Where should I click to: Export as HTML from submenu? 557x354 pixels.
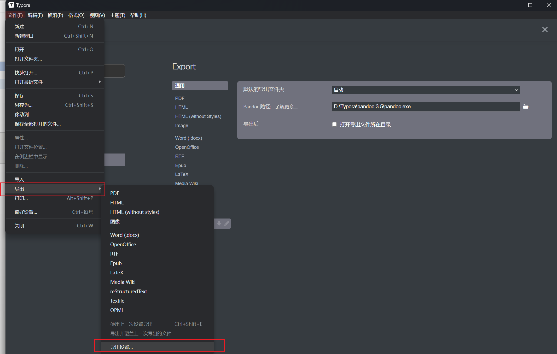pyautogui.click(x=157, y=203)
